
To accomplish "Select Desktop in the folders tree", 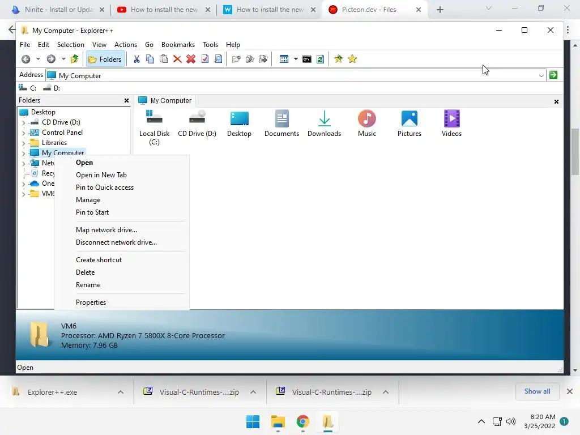I will 43,112.
